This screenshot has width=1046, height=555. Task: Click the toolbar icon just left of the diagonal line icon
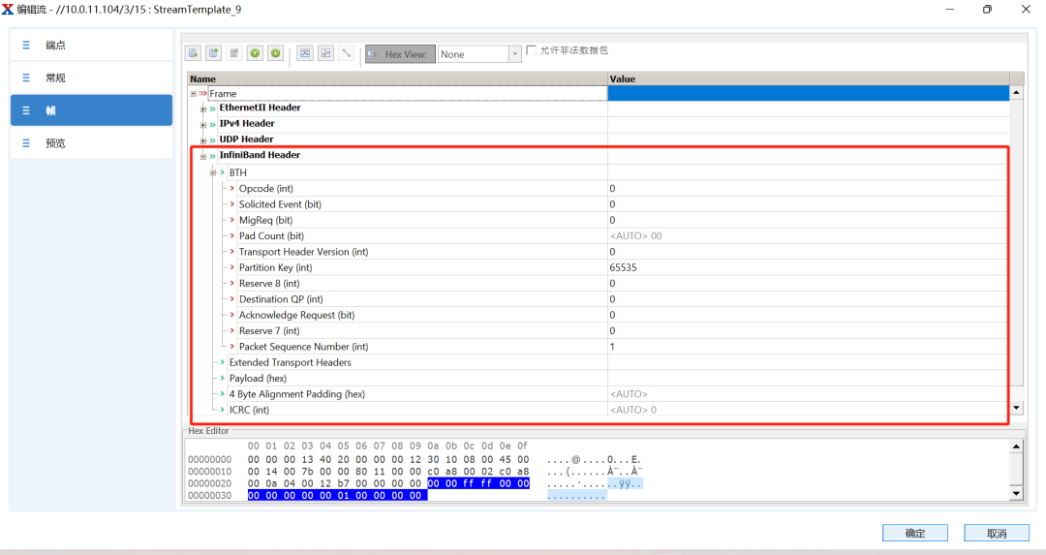point(325,54)
